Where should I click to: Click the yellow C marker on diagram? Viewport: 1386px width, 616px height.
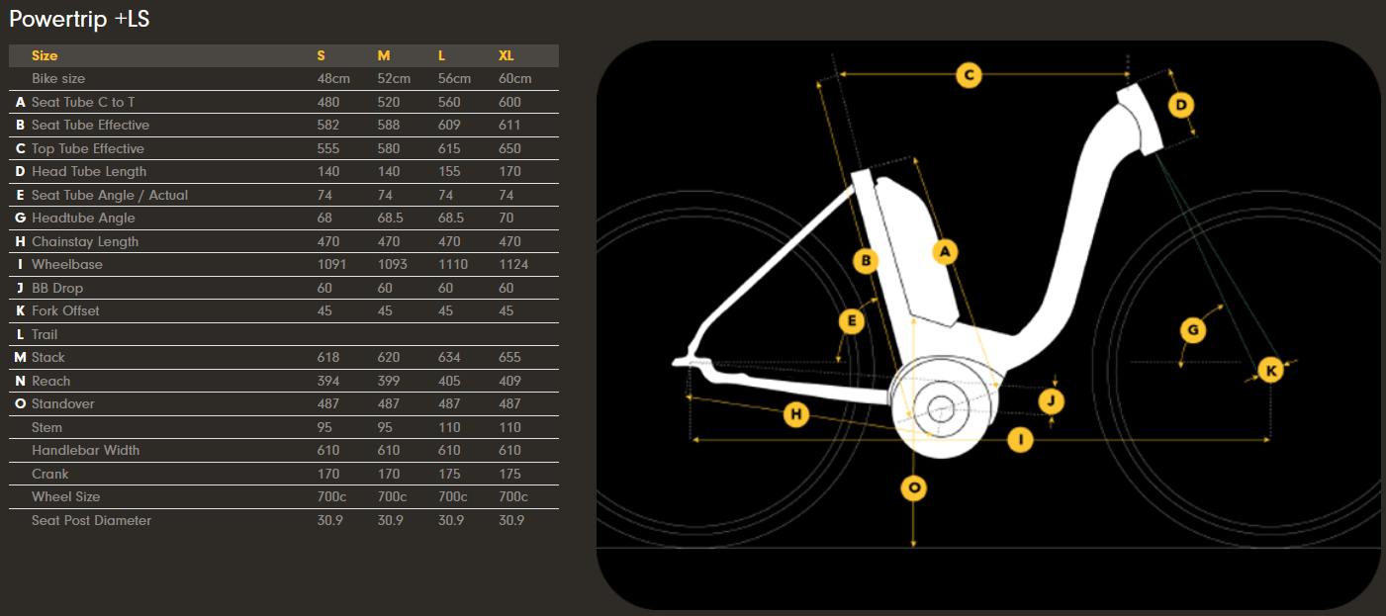(969, 74)
